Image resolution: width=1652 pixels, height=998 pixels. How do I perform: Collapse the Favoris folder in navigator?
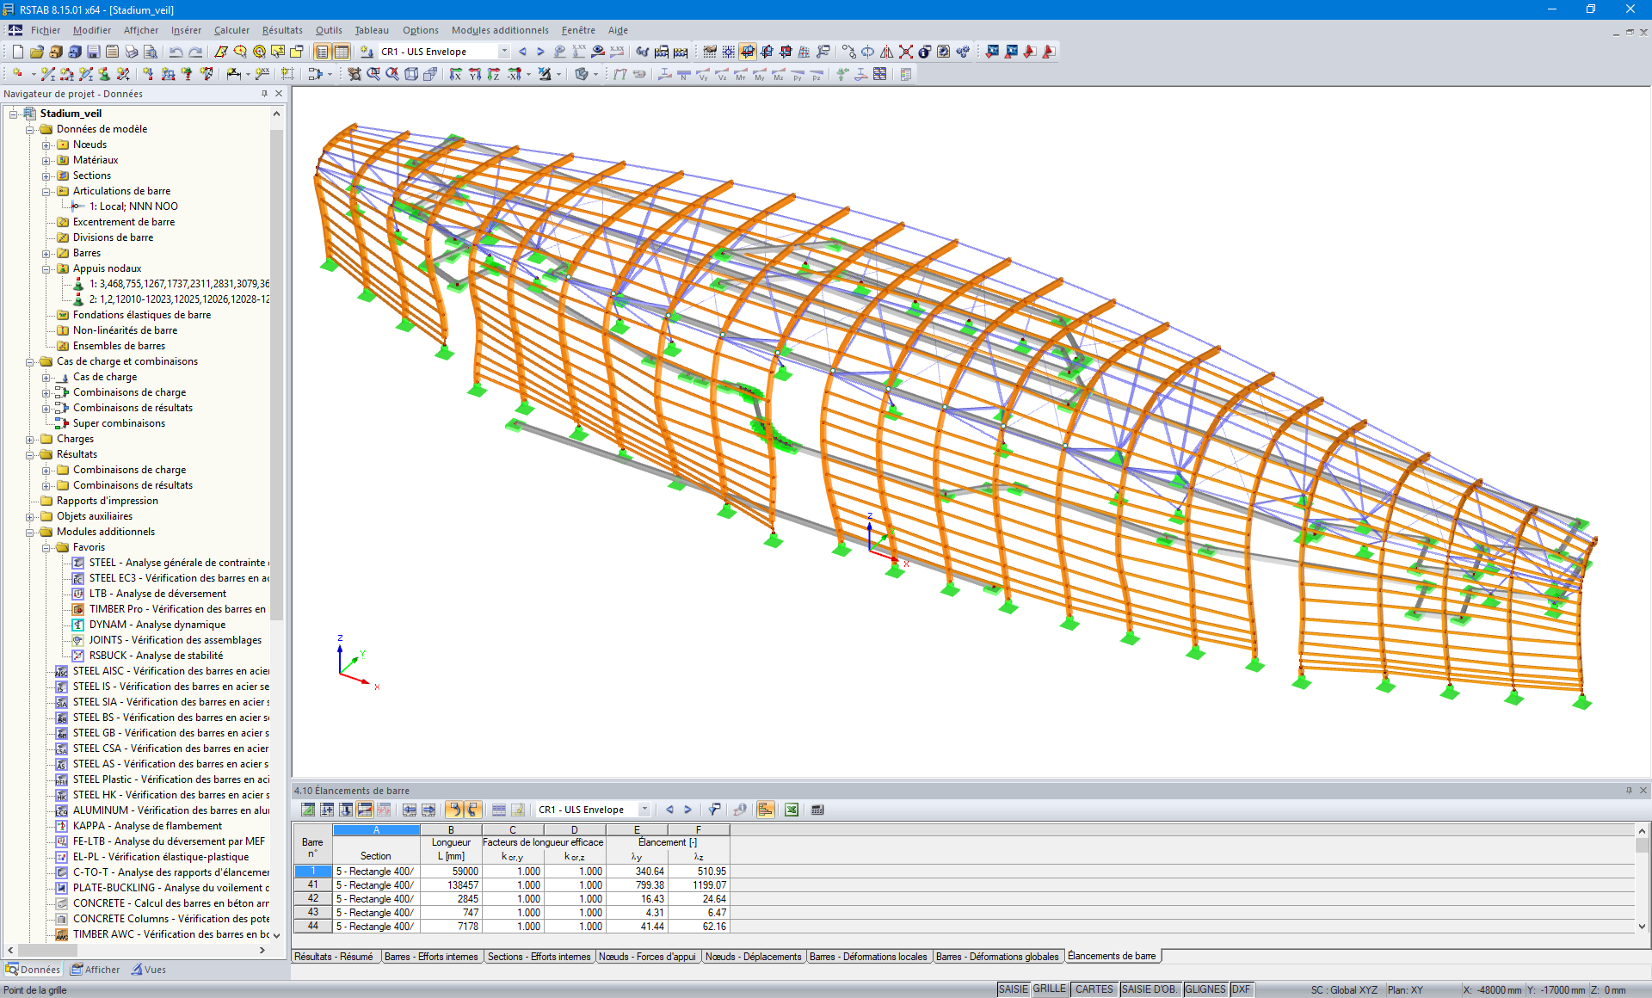[x=46, y=547]
